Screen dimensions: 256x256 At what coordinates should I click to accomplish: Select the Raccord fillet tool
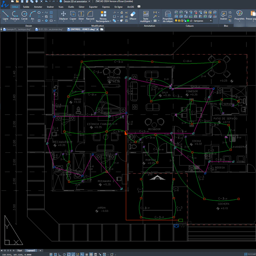click(90, 16)
